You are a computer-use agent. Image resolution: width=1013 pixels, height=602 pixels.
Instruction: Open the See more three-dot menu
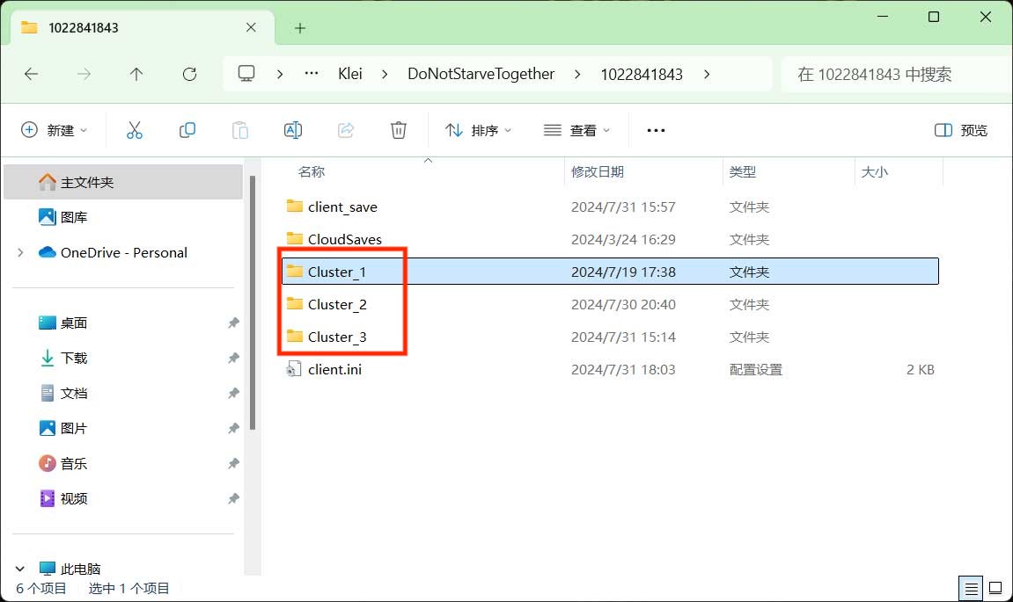[x=656, y=130]
